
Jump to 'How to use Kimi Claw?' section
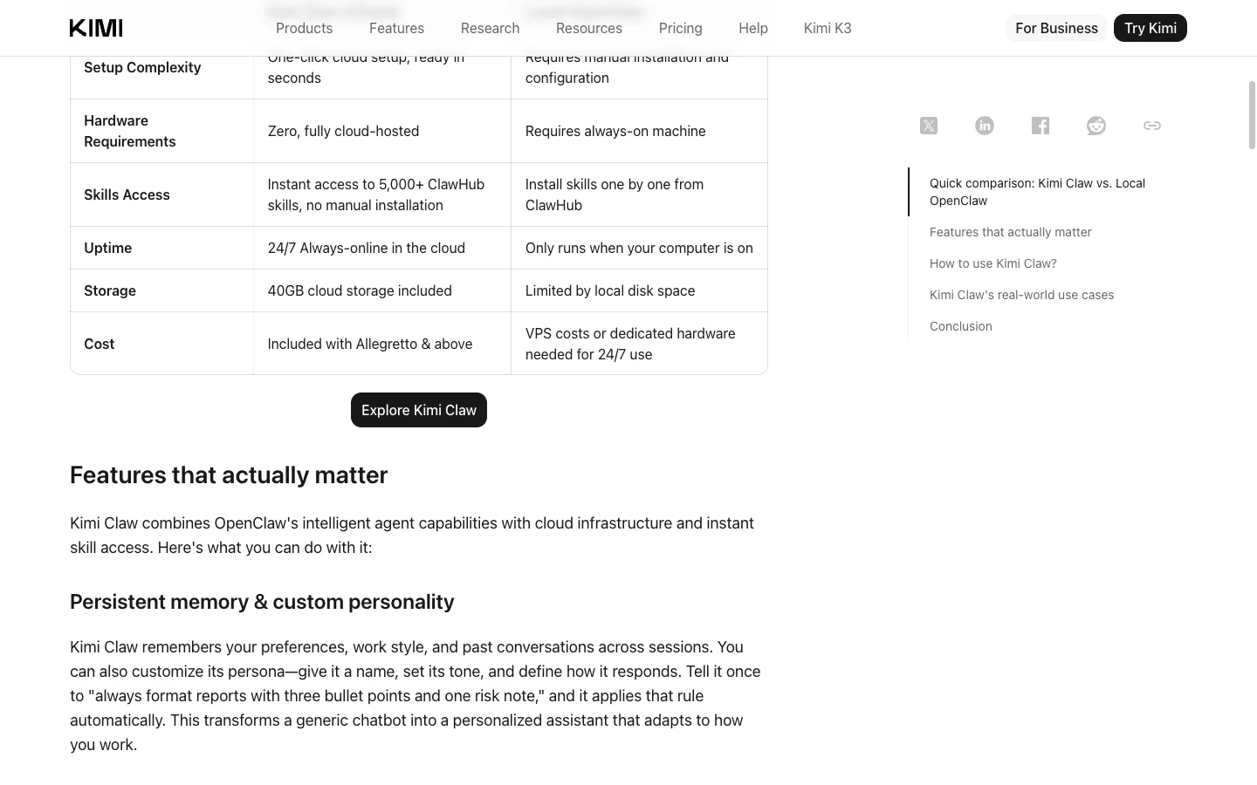(x=993, y=263)
